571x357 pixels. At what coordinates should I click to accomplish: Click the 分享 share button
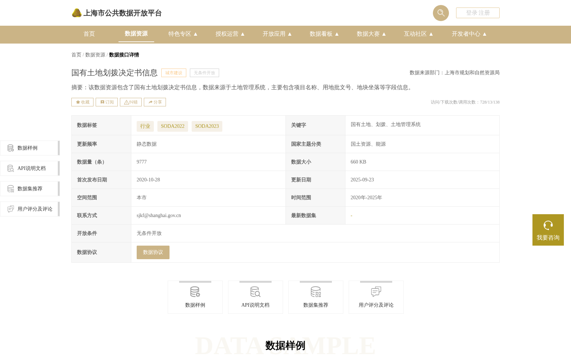click(155, 102)
